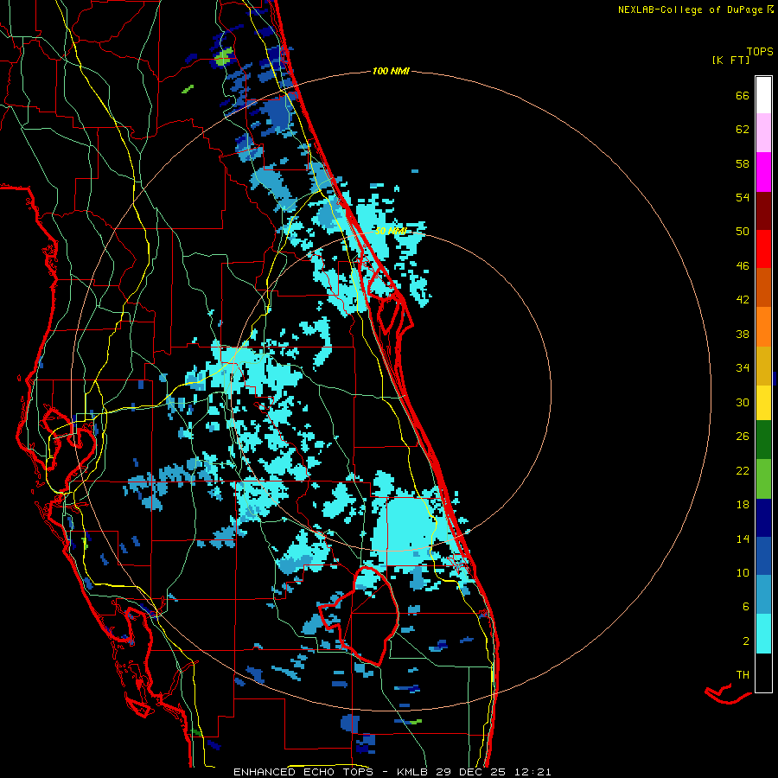The image size is (778, 778).
Task: Select the light pink 62 kft swatch
Action: (x=763, y=133)
